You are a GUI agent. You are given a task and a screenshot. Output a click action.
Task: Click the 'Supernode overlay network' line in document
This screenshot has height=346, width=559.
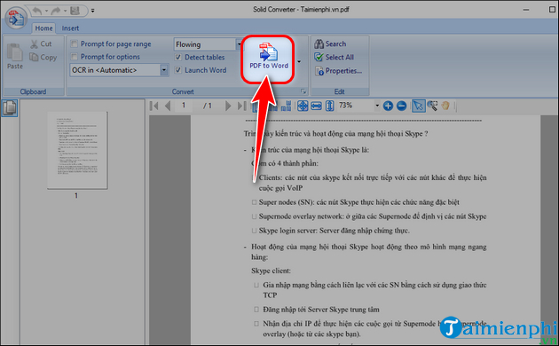coord(372,216)
